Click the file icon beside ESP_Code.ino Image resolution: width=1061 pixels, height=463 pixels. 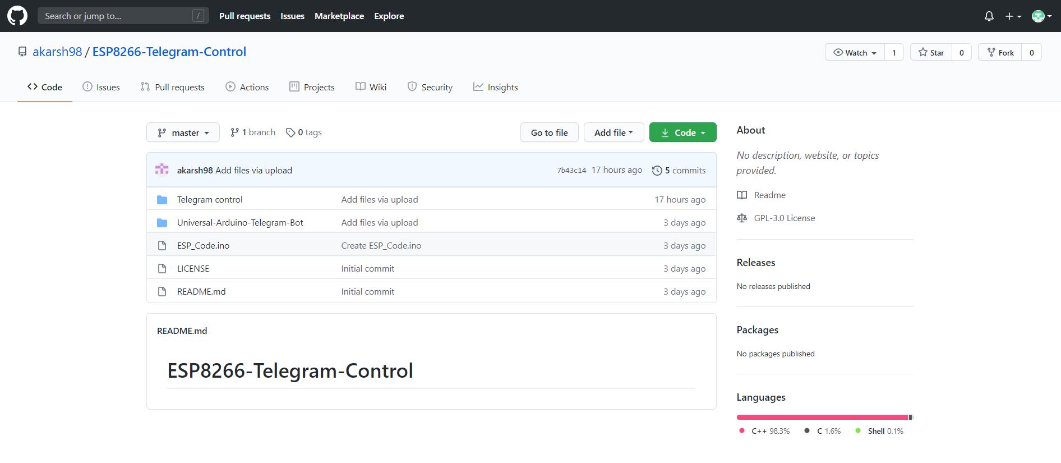point(162,245)
